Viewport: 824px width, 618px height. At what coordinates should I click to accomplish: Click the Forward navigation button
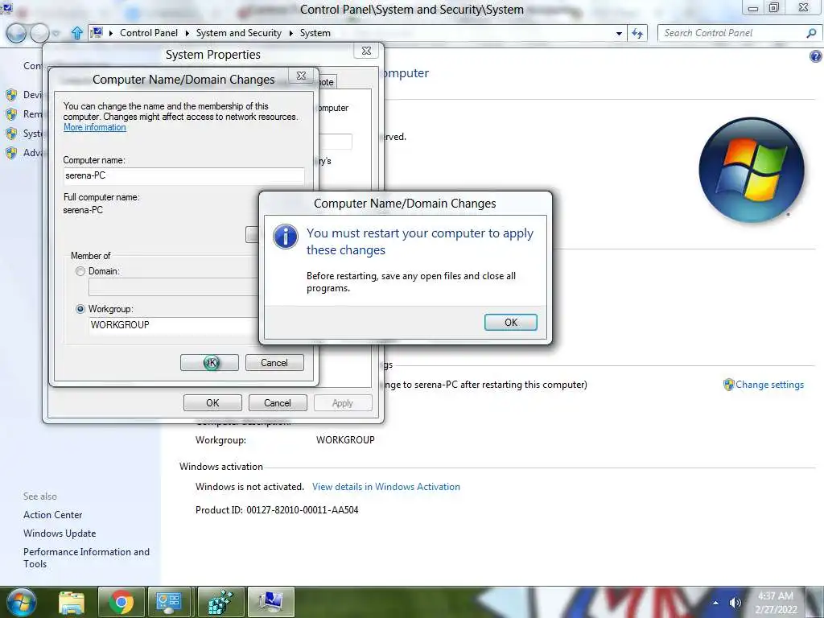(x=39, y=33)
